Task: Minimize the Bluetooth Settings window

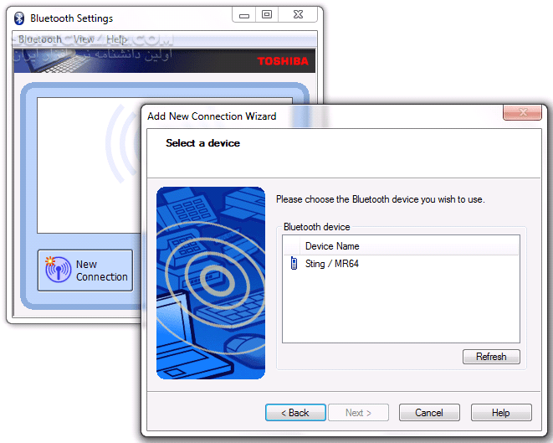Action: (x=243, y=14)
